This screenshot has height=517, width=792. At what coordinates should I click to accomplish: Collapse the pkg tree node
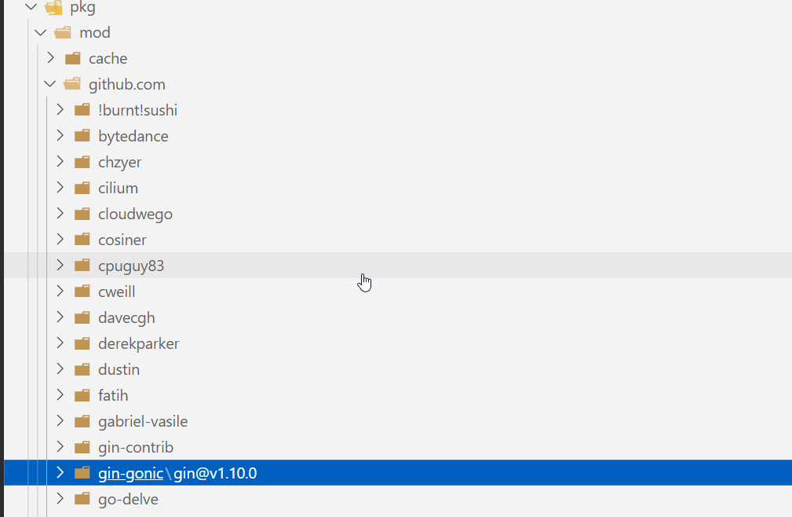click(x=30, y=8)
